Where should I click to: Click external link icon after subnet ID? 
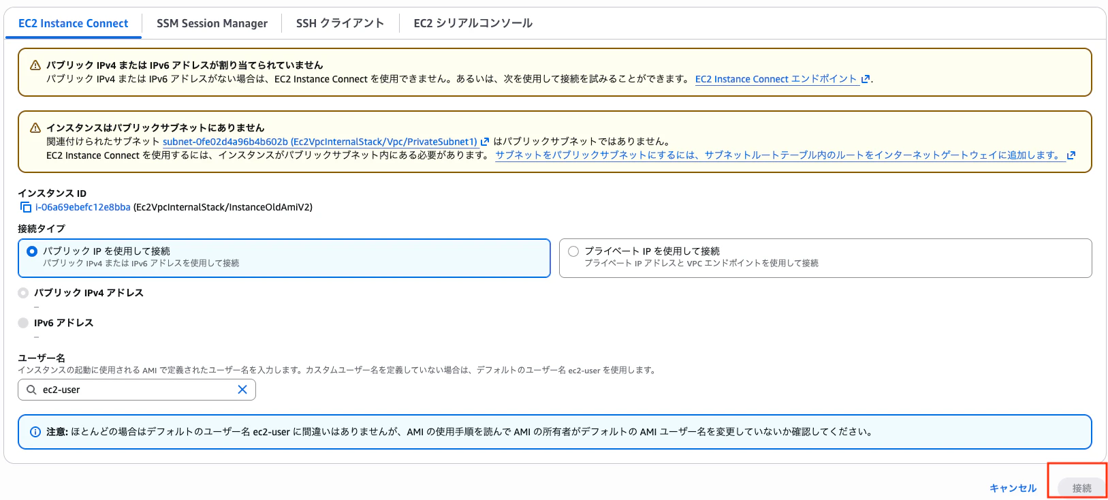[485, 142]
